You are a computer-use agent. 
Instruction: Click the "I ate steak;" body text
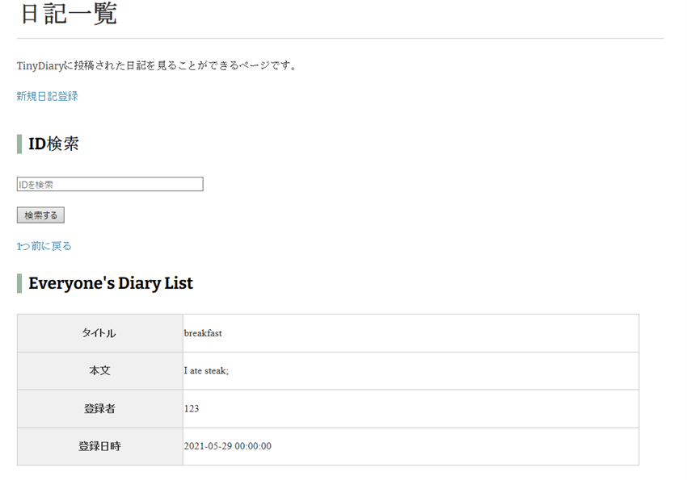click(206, 371)
